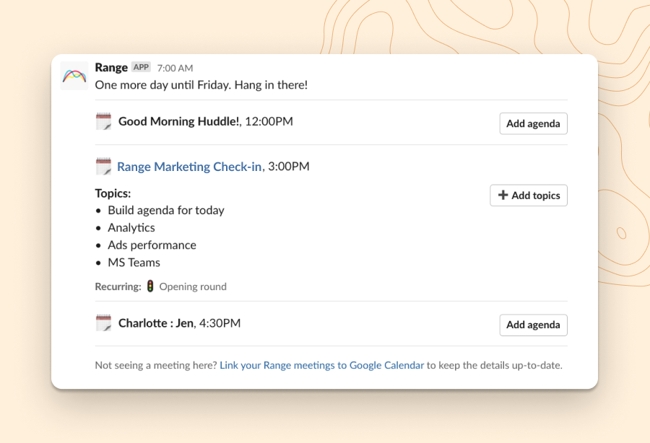This screenshot has width=650, height=443.
Task: Click the 7:00 AM message timestamp
Action: point(175,68)
